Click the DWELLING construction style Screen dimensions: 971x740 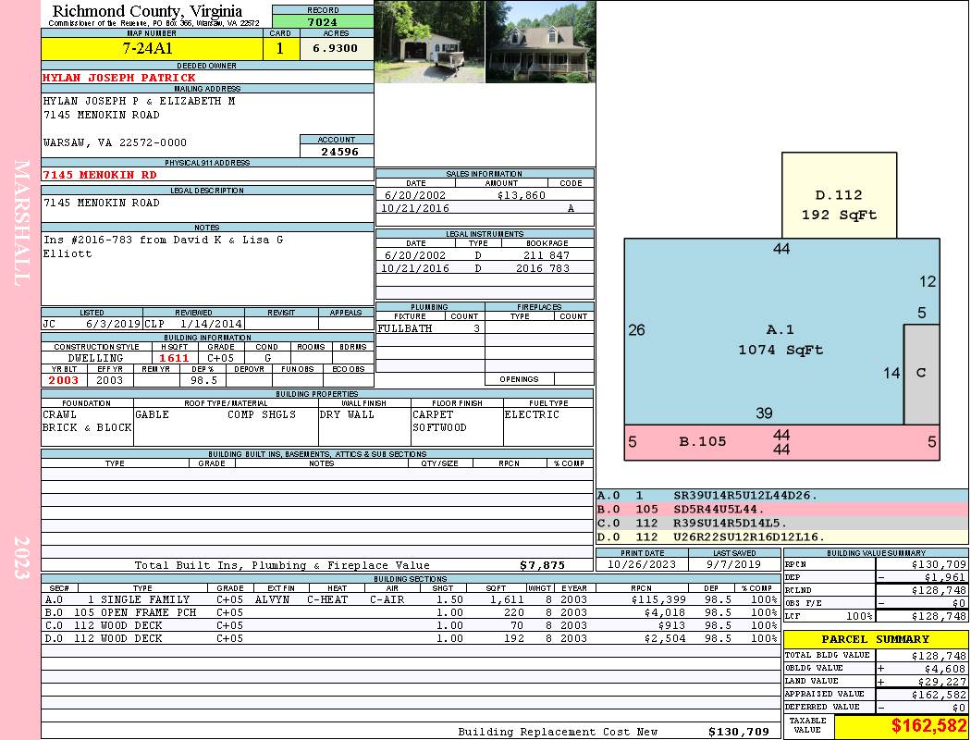coord(95,359)
